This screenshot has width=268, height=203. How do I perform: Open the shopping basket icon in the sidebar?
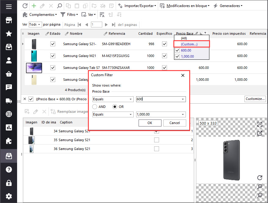(x=9, y=74)
